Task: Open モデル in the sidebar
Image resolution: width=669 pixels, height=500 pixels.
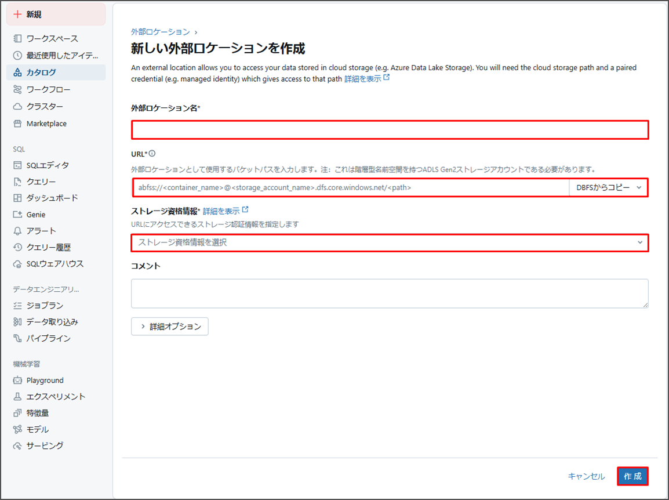Action: [56, 429]
